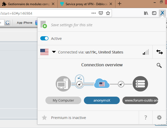Open a new browser tab with plus
The height and width of the screenshot is (128, 167).
[x=120, y=4]
